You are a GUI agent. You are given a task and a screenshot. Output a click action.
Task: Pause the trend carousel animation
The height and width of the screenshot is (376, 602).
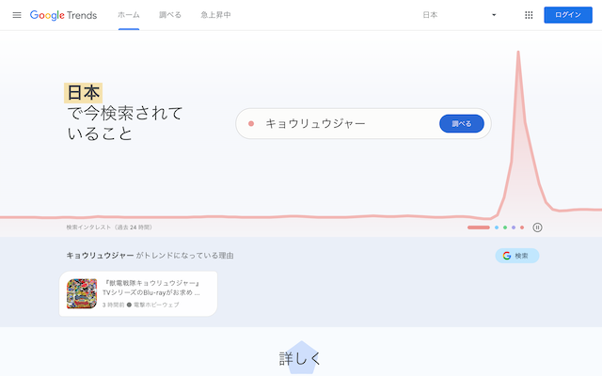pos(537,227)
